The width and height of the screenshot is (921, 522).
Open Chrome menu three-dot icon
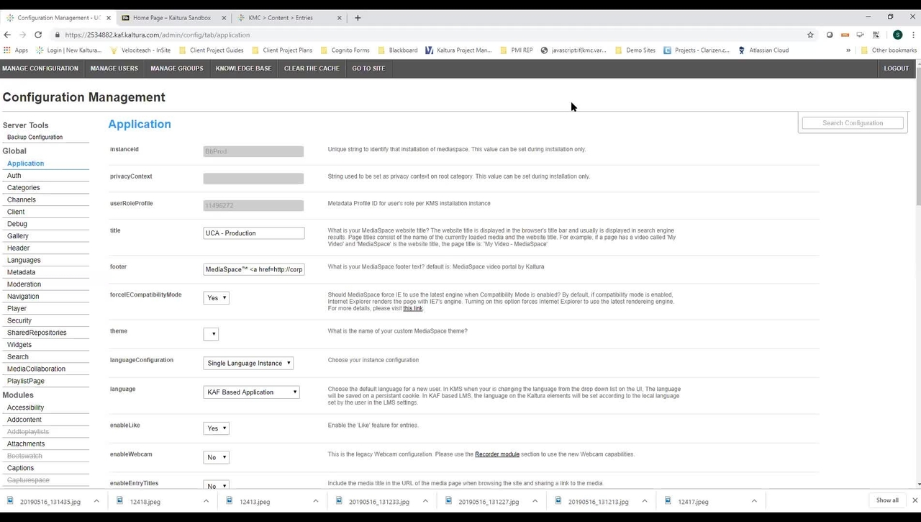coord(913,35)
